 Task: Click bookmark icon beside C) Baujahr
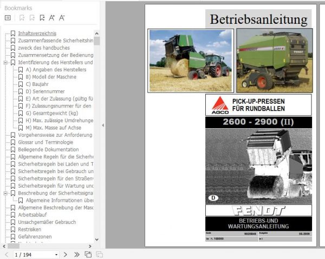[x=21, y=84]
